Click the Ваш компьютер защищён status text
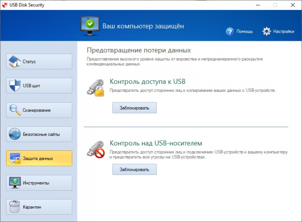Image resolution: width=302 pixels, height=222 pixels. click(143, 26)
